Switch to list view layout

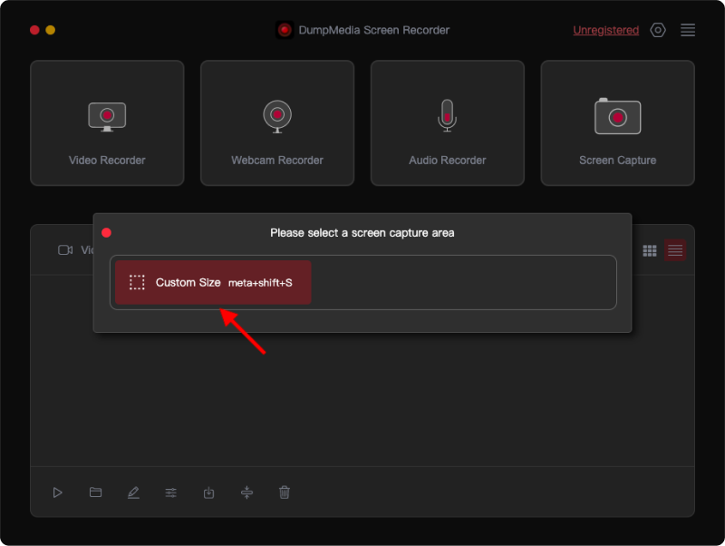click(x=675, y=250)
